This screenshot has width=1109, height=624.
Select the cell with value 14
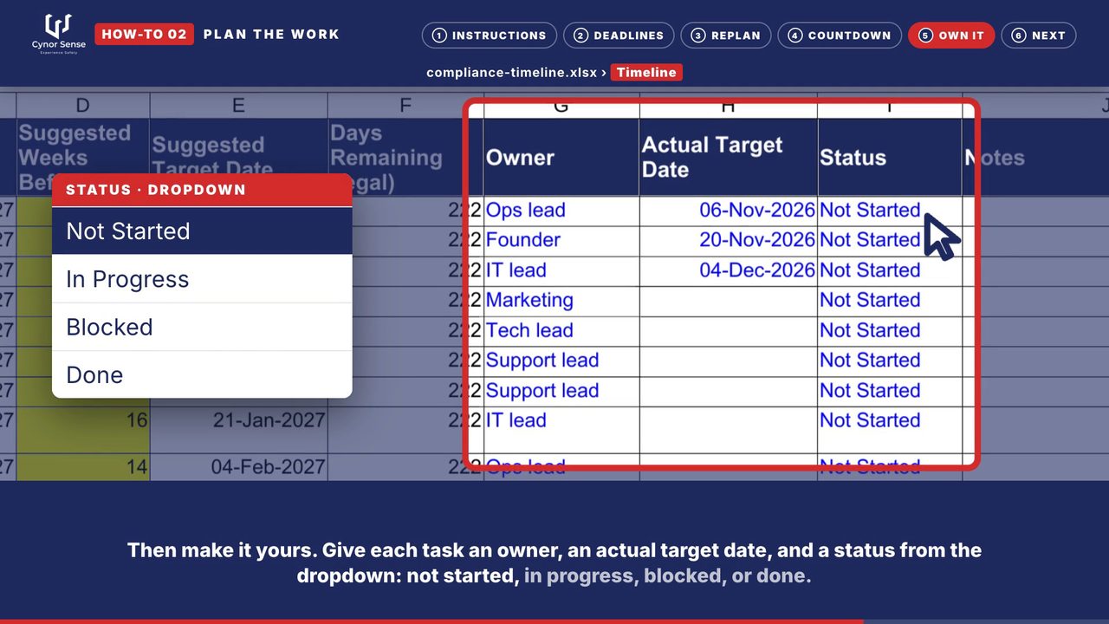83,467
